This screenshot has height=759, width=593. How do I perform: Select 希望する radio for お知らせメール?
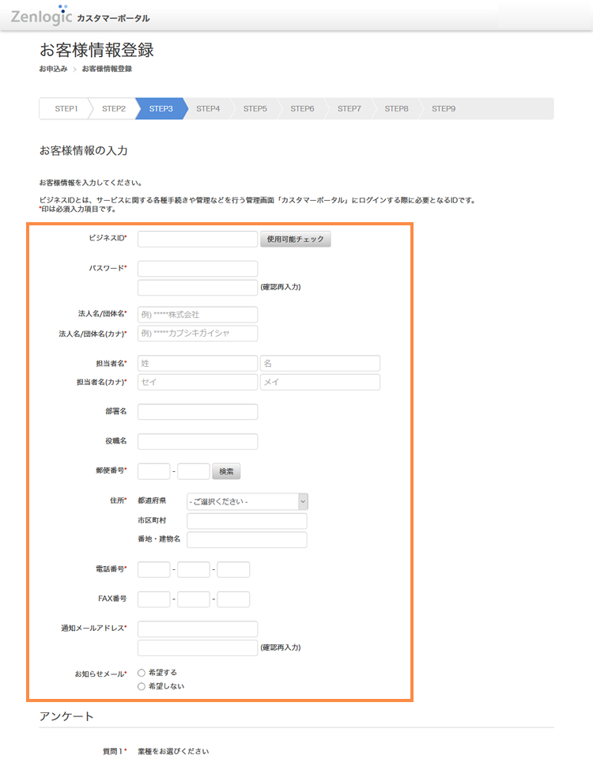[x=142, y=673]
